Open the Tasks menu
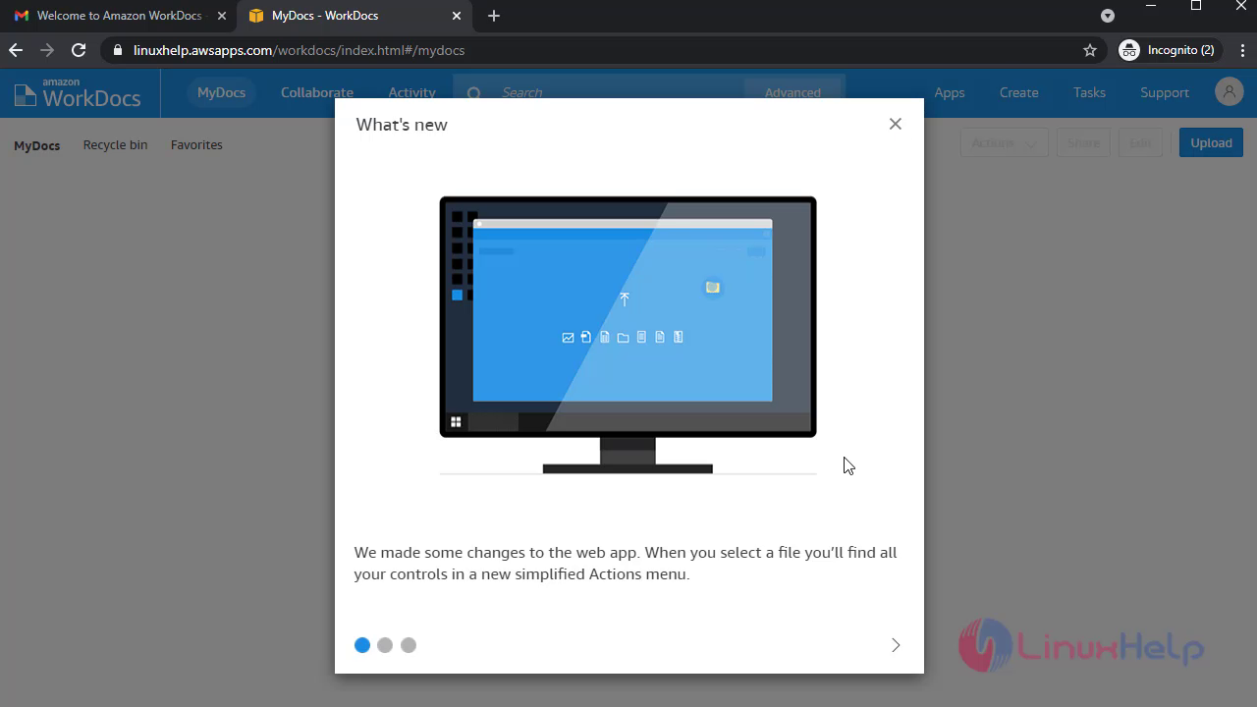Image resolution: width=1257 pixels, height=707 pixels. [1089, 92]
